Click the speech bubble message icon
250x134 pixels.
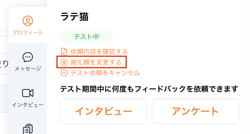[28, 57]
